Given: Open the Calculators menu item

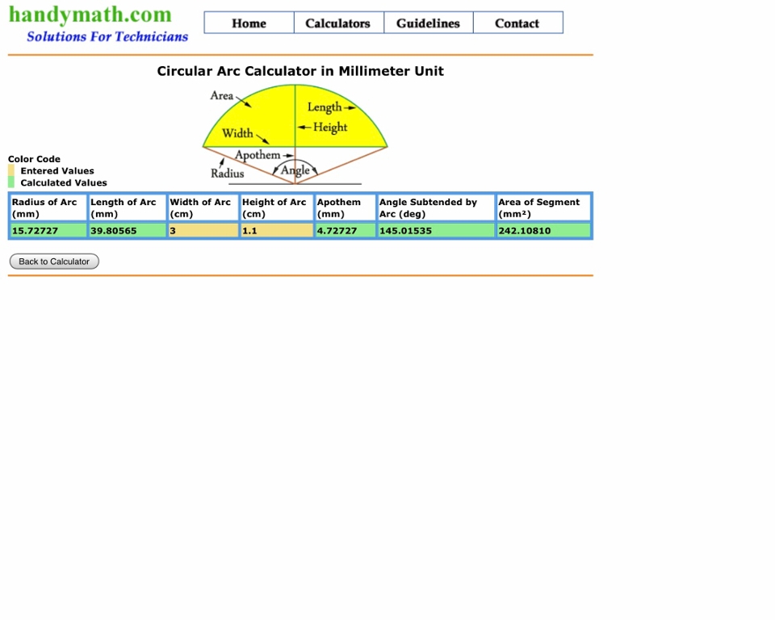Looking at the screenshot, I should (x=338, y=23).
